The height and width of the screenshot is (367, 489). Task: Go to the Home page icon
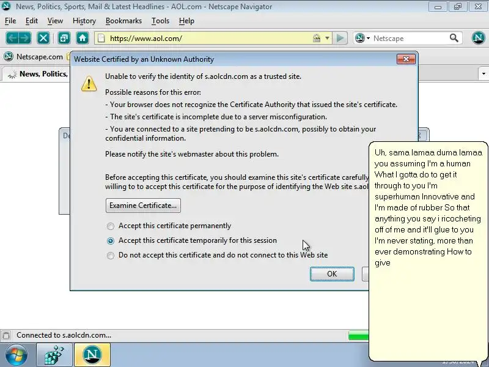[x=83, y=39]
